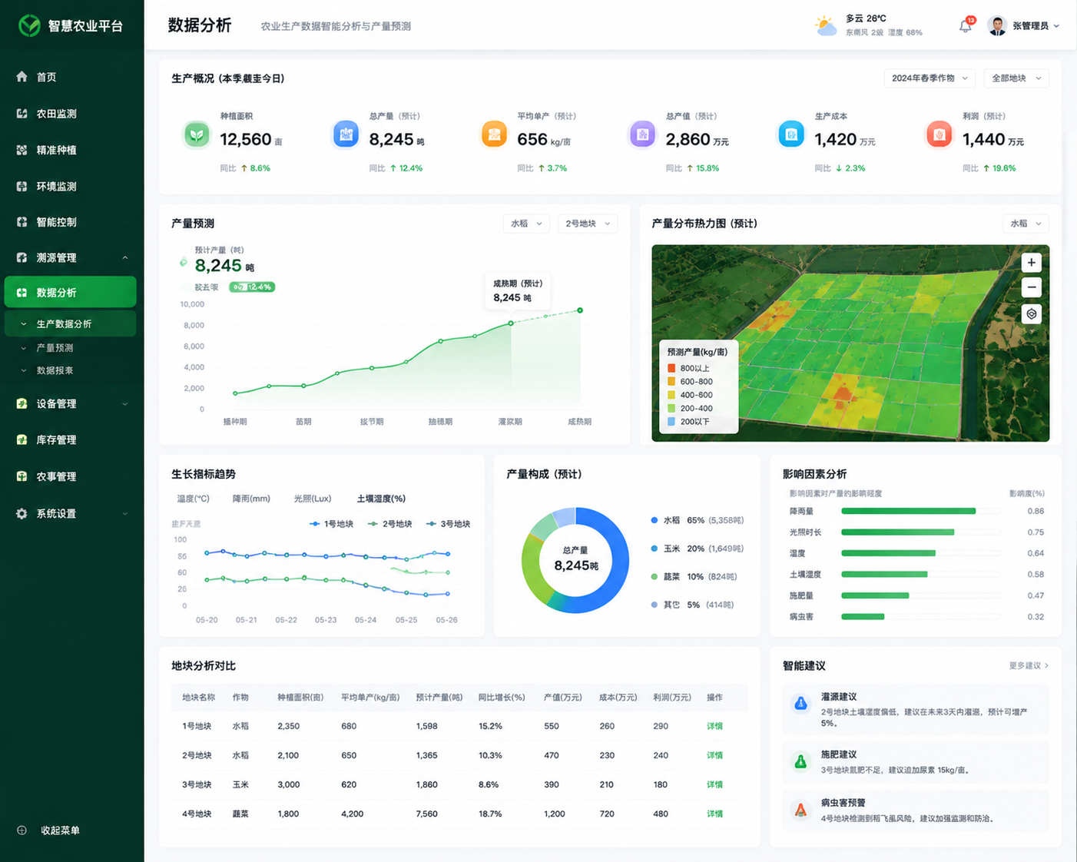Click the heatmap layers icon
1077x862 pixels.
click(x=1032, y=313)
